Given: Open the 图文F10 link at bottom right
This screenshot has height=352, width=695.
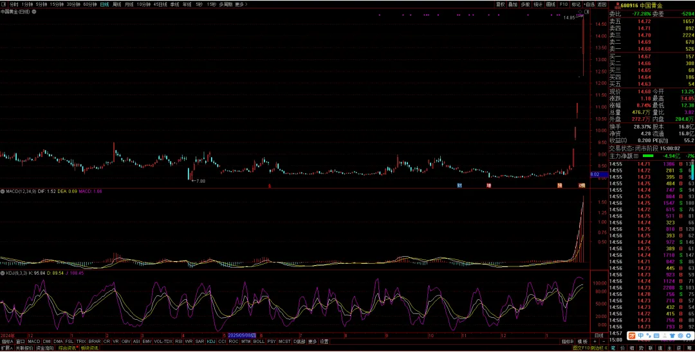Looking at the screenshot, I should 580,348.
